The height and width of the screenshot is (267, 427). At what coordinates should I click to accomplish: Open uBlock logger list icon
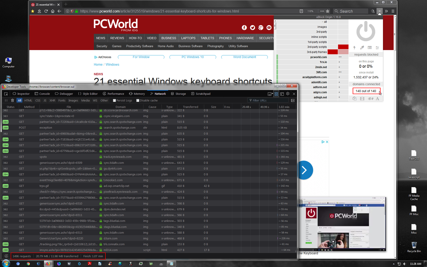pos(370,48)
